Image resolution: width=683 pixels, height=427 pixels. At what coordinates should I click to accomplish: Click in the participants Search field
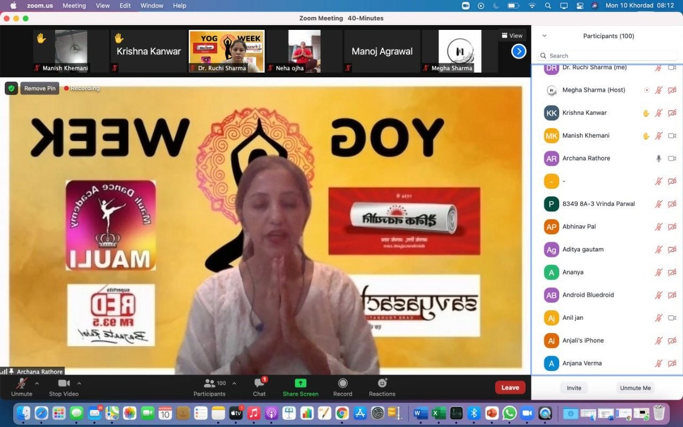click(x=608, y=55)
